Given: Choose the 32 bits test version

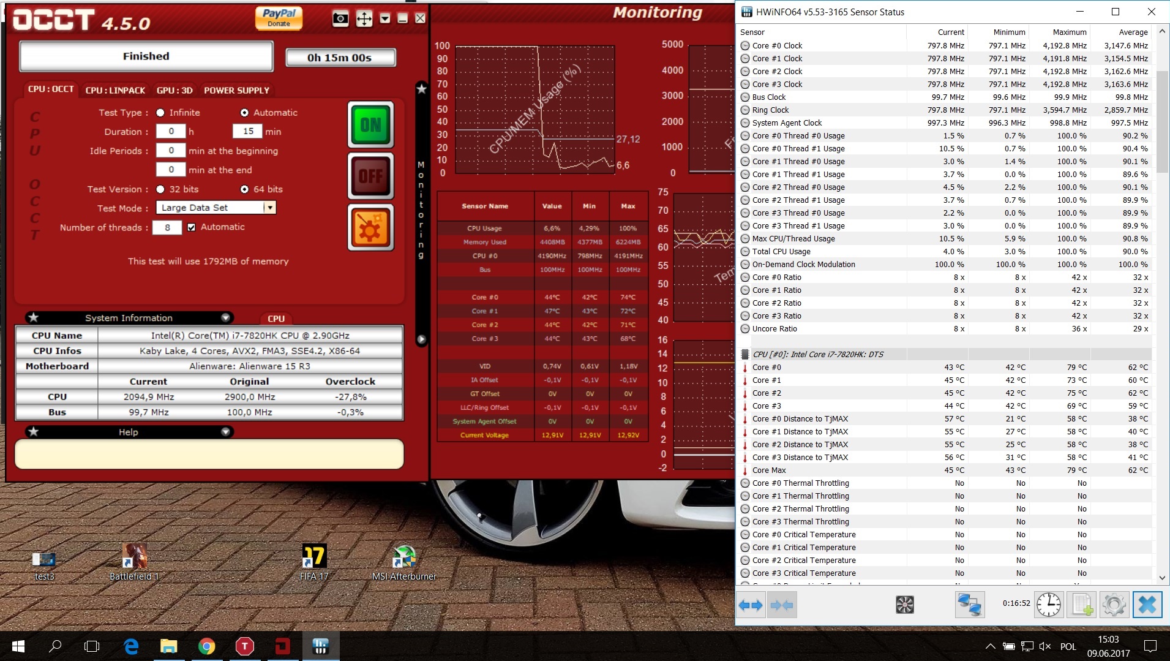Looking at the screenshot, I should click(x=160, y=189).
